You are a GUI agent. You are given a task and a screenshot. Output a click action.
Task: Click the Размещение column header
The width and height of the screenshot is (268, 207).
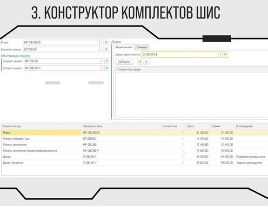244,126
